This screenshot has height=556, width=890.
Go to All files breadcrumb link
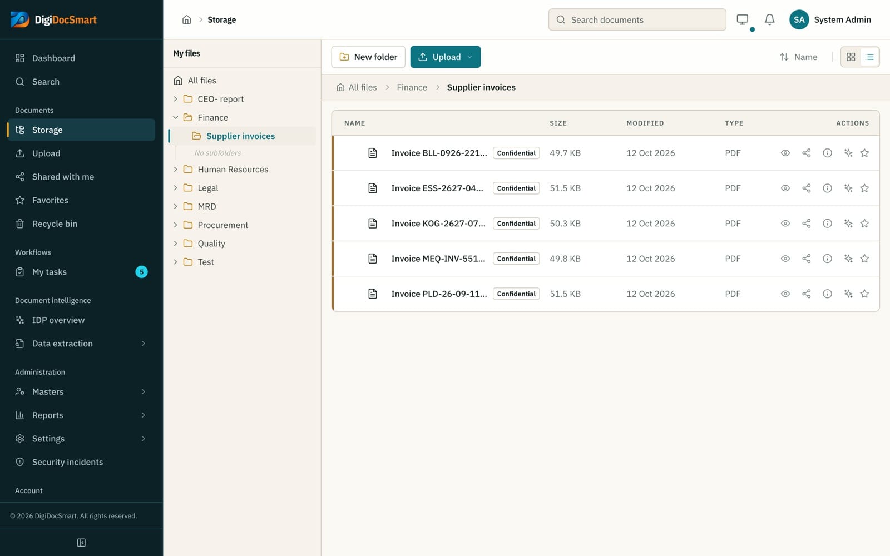click(x=357, y=87)
